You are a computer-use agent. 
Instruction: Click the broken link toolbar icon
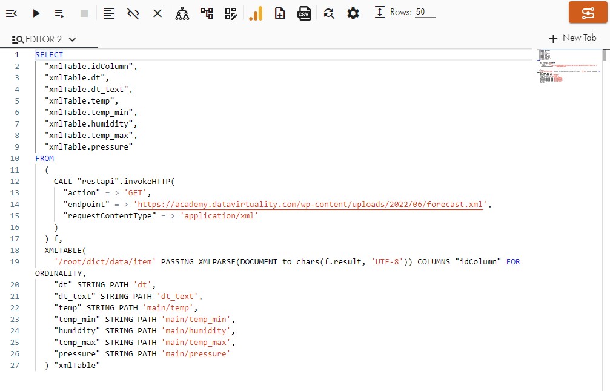(133, 13)
